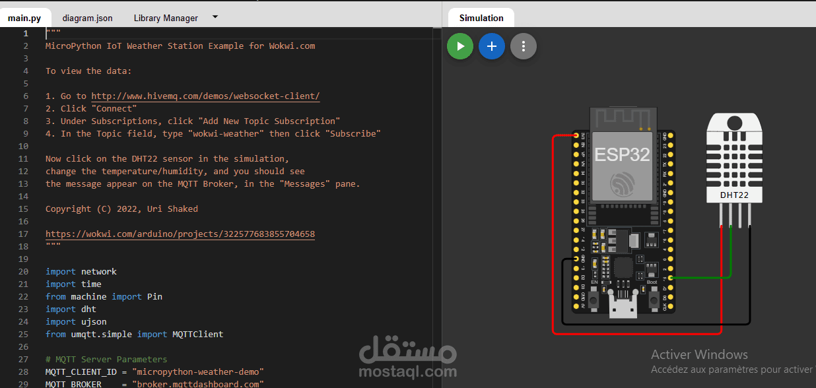Switch to the main.py tab

(24, 18)
